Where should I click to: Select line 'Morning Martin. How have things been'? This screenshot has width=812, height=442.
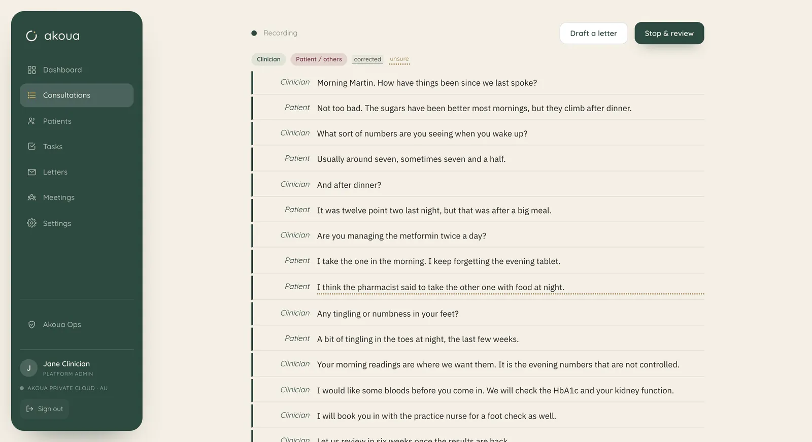(x=478, y=82)
